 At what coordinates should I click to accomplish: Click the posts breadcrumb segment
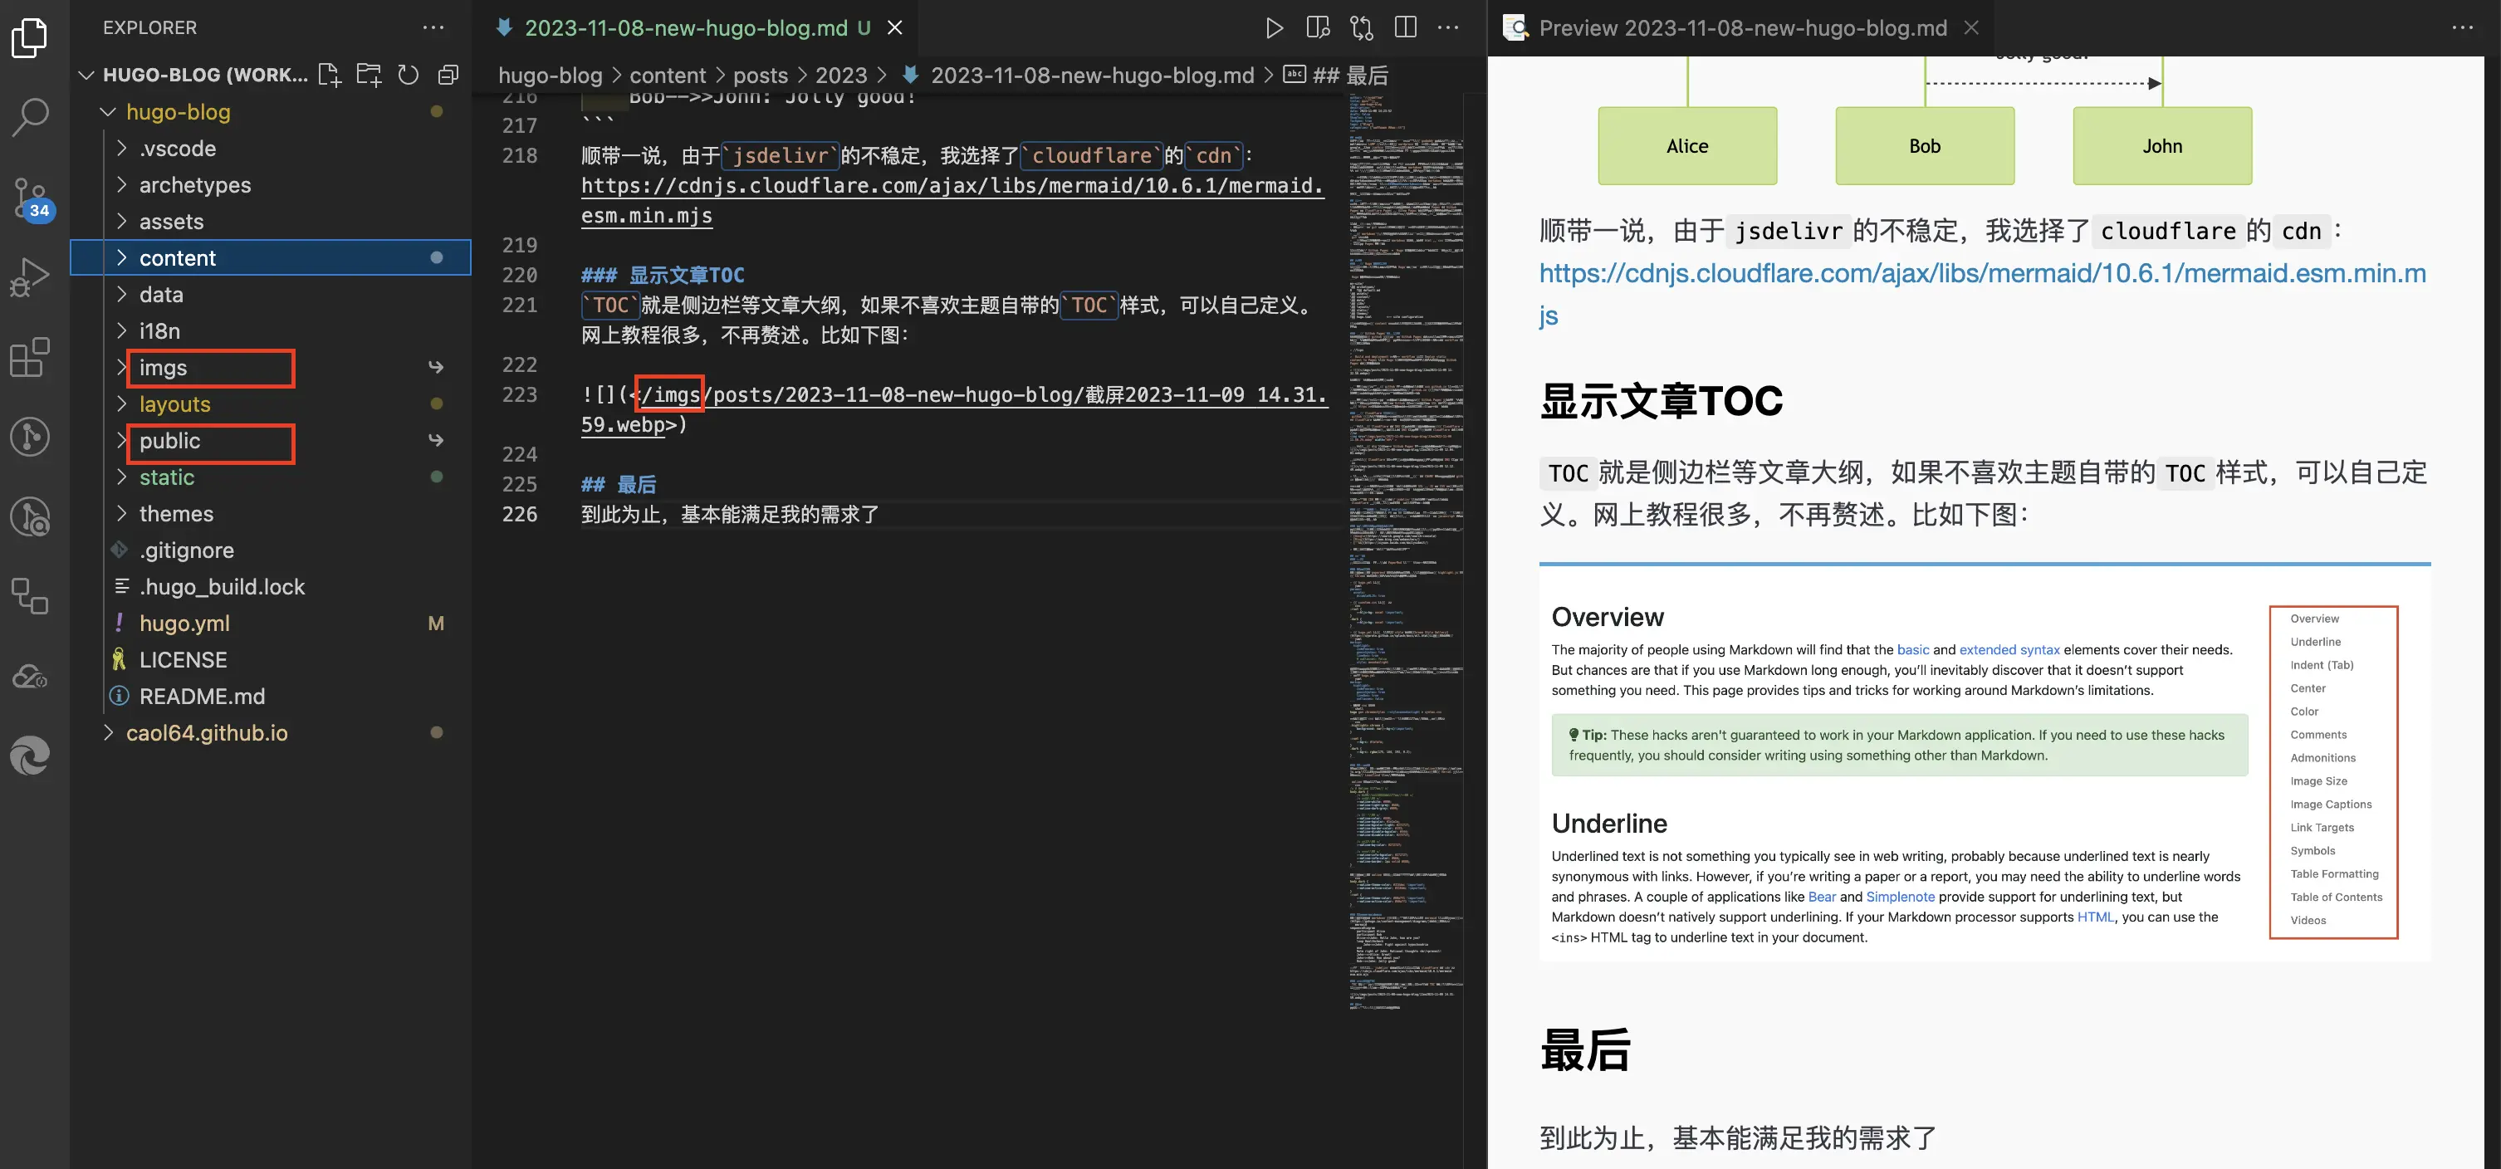point(761,75)
